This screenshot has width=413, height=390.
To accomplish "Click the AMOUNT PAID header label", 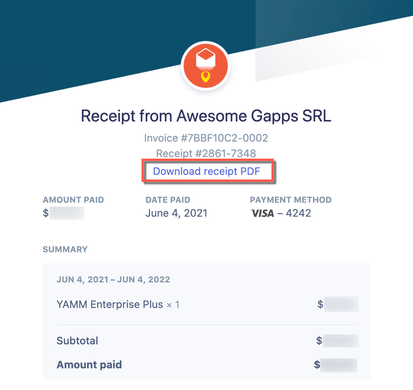I will click(x=73, y=200).
